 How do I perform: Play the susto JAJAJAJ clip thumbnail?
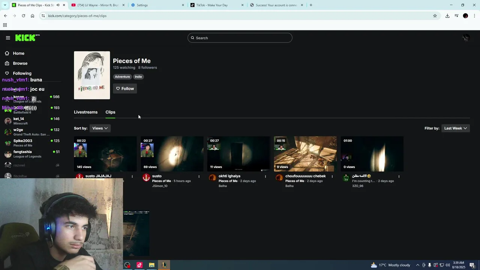(x=105, y=154)
